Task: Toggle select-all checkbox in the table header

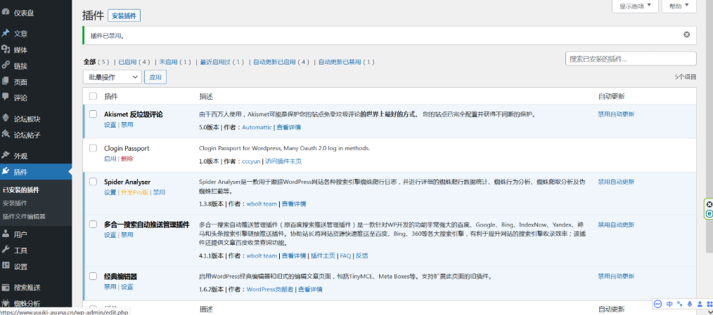Action: tap(94, 96)
